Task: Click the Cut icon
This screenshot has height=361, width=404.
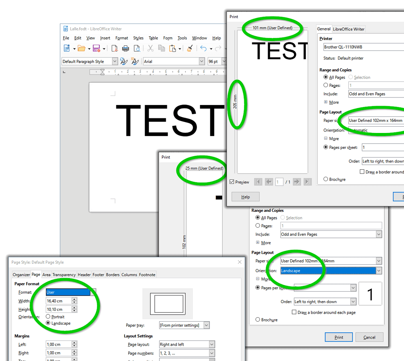Action: coord(150,48)
